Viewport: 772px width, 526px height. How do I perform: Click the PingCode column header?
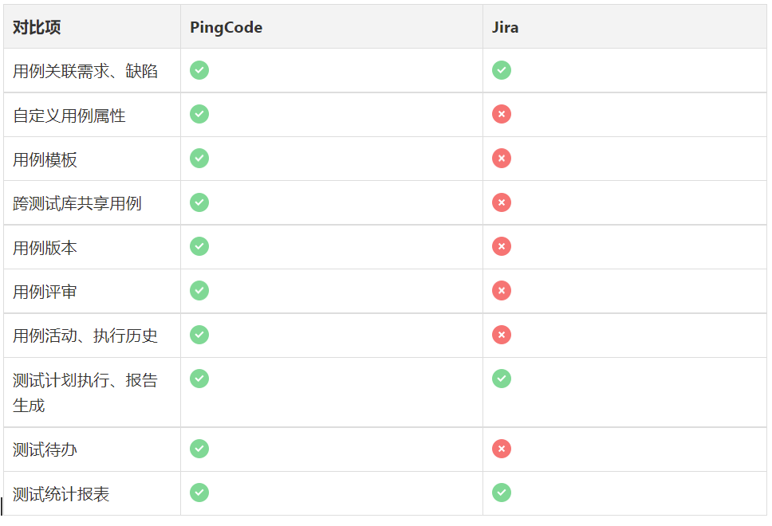click(x=226, y=27)
